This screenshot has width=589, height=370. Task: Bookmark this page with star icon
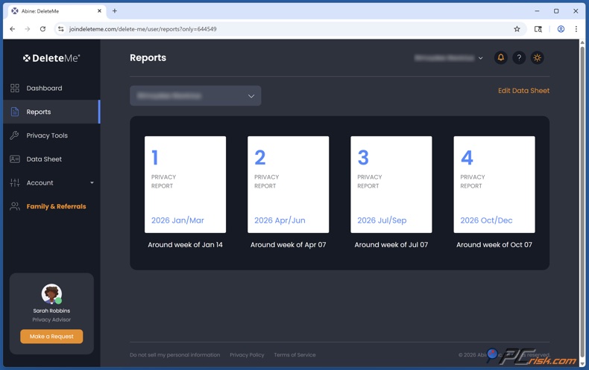click(517, 29)
